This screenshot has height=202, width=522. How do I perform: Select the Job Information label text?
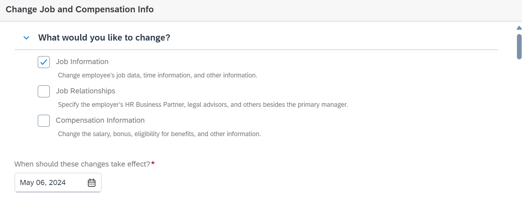click(x=82, y=62)
